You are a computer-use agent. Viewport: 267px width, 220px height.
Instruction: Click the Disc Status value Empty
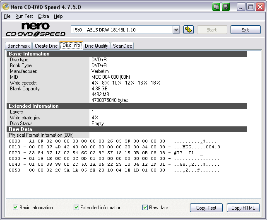pyautogui.click(x=98, y=123)
